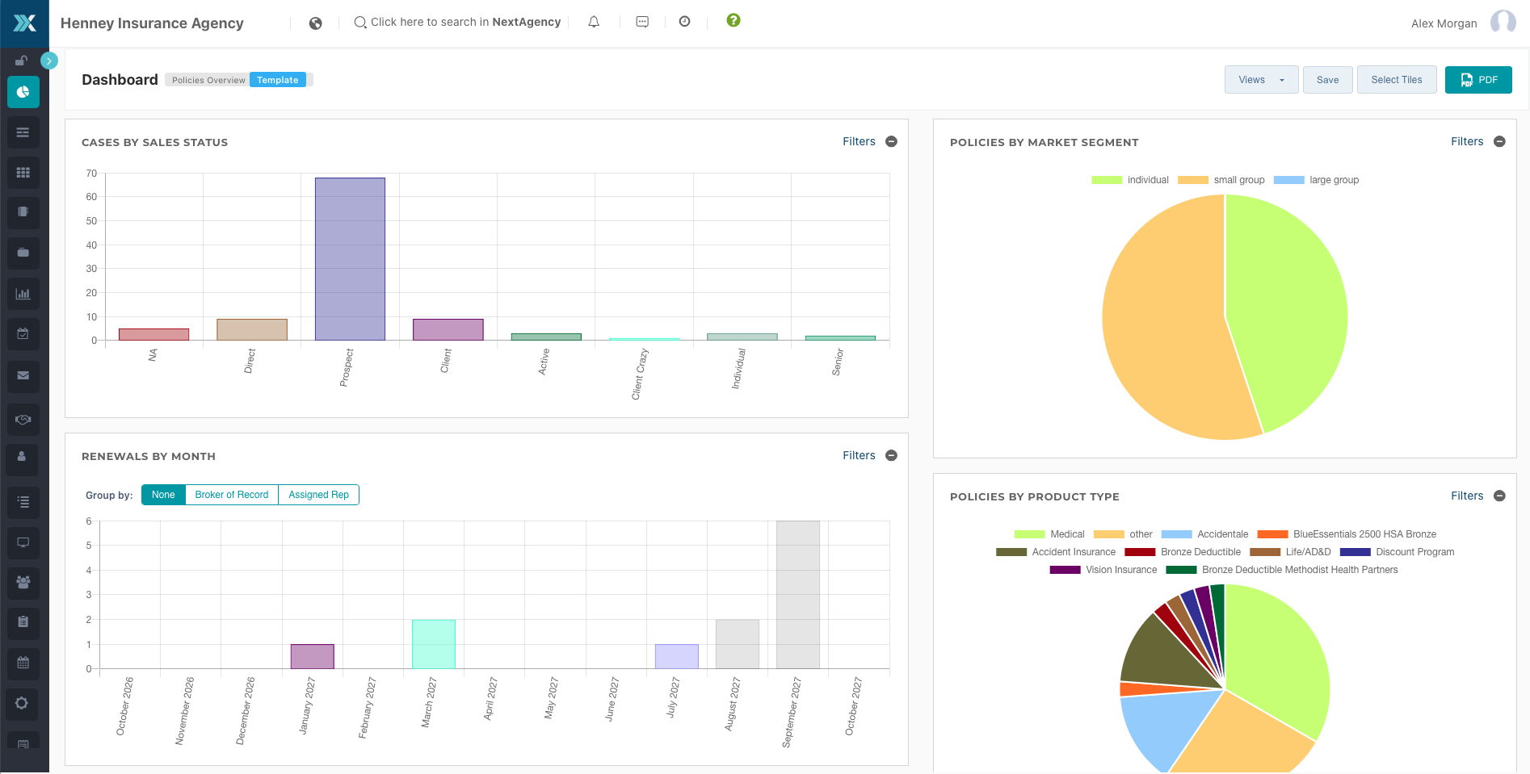Click the notification bell icon
The width and height of the screenshot is (1530, 774).
point(594,22)
